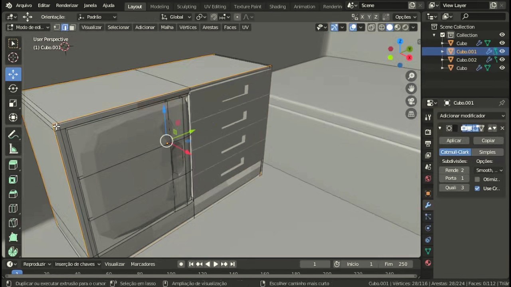This screenshot has height=287, width=511.
Task: Collapse the subdivision modifier panel
Action: click(x=440, y=128)
